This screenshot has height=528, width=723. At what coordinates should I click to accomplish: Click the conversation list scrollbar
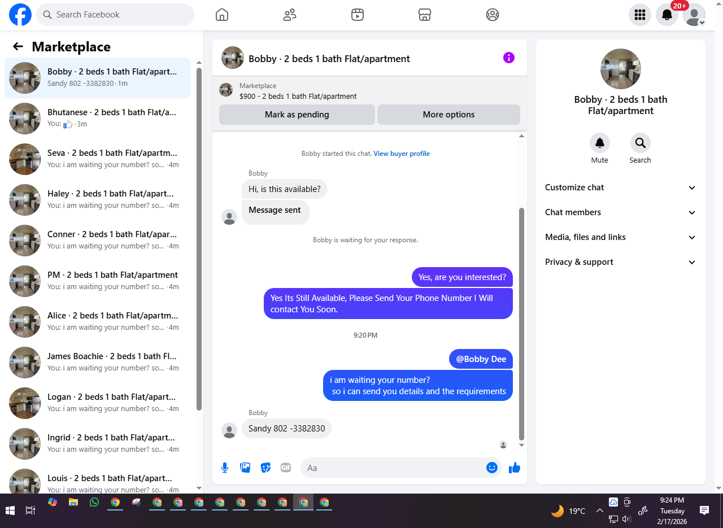(x=199, y=239)
